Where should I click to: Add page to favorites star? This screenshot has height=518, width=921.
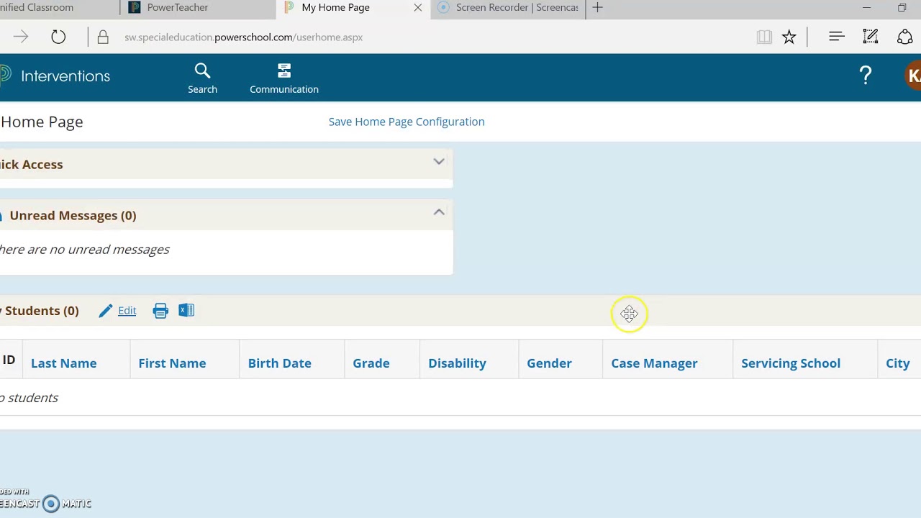[789, 37]
